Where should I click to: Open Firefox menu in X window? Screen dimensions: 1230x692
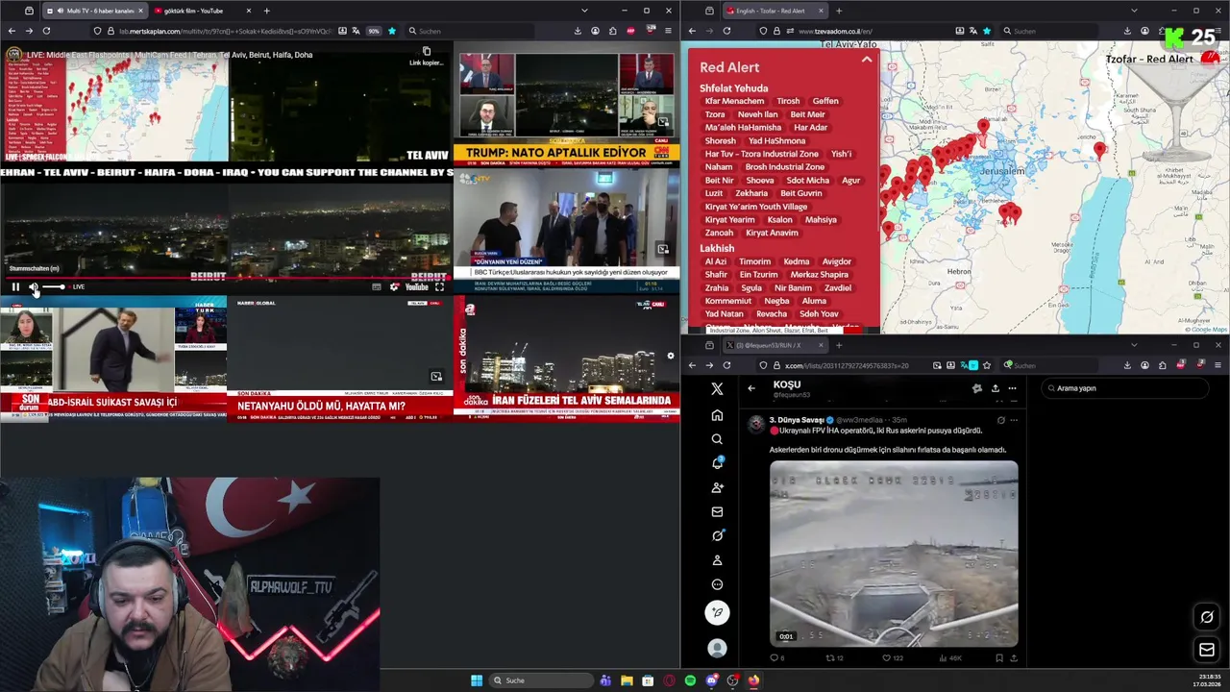point(1218,365)
